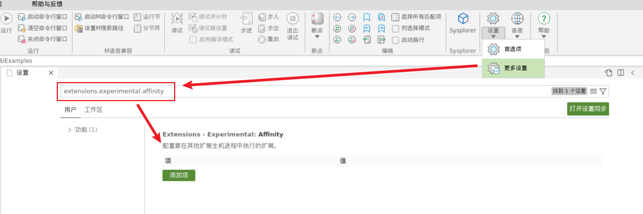Switch to the 工作区 tab
The width and height of the screenshot is (643, 214).
pos(93,109)
